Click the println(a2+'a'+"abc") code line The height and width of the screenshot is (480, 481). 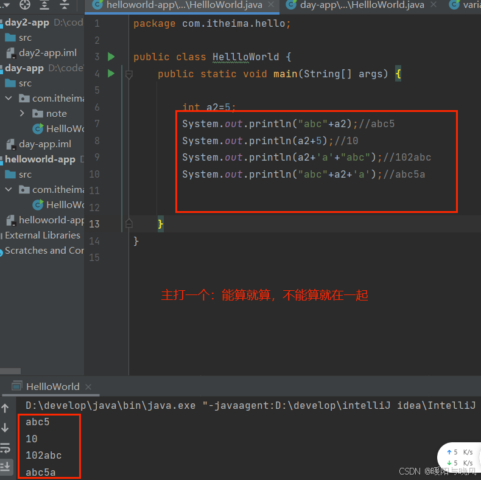coord(306,157)
